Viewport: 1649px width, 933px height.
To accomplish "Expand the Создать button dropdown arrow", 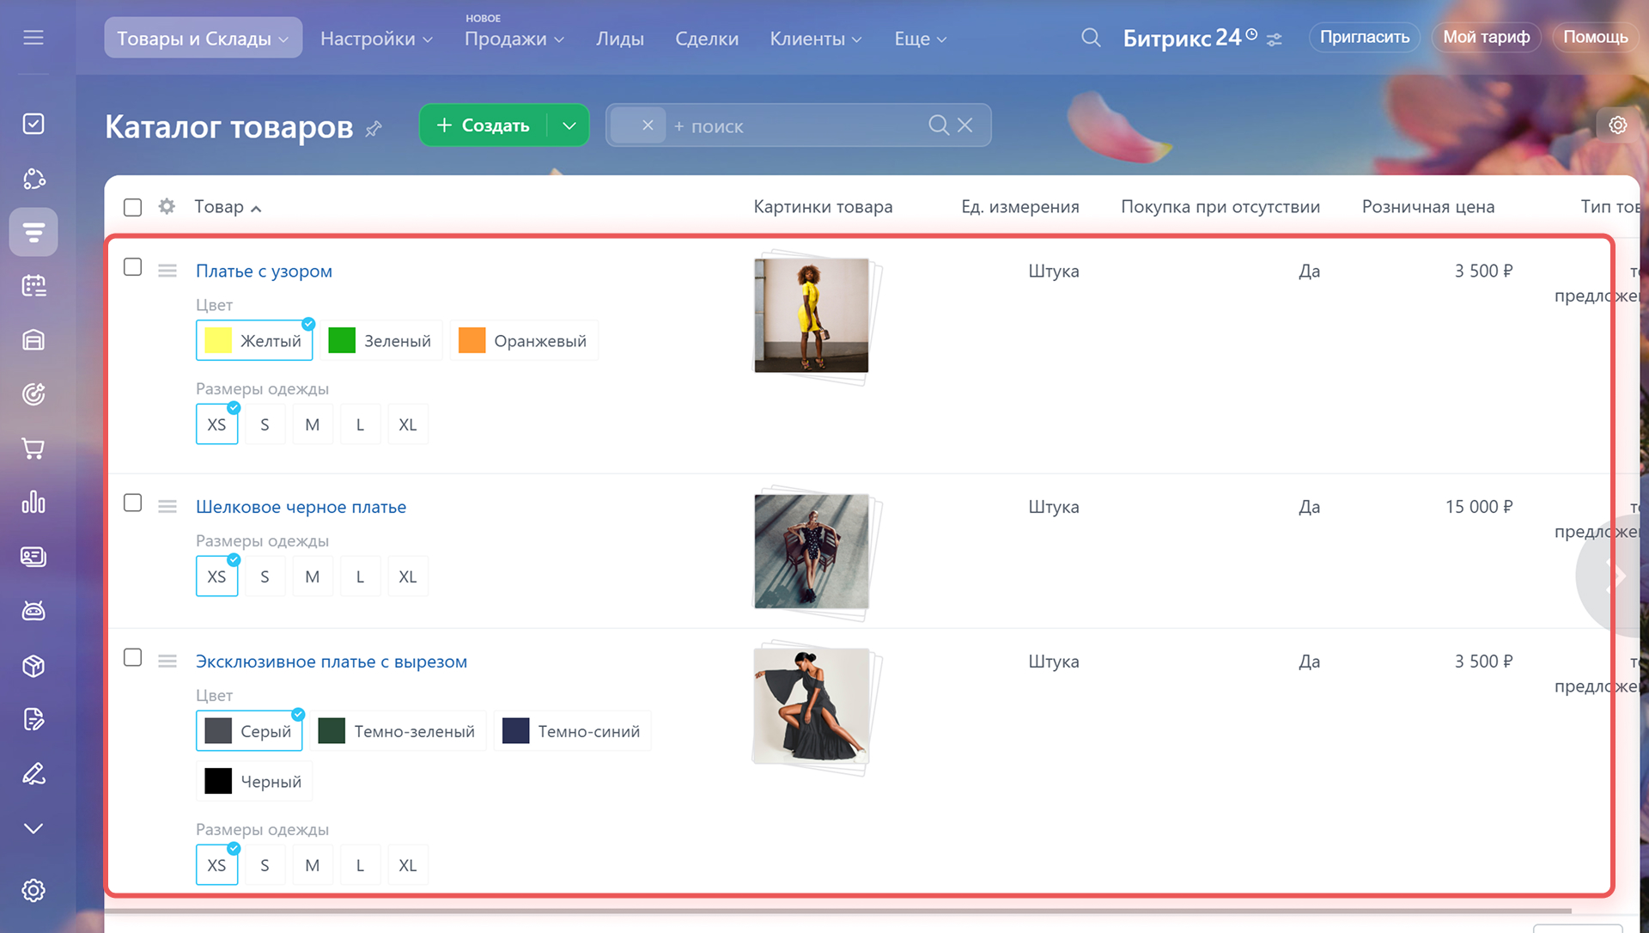I will 569,125.
